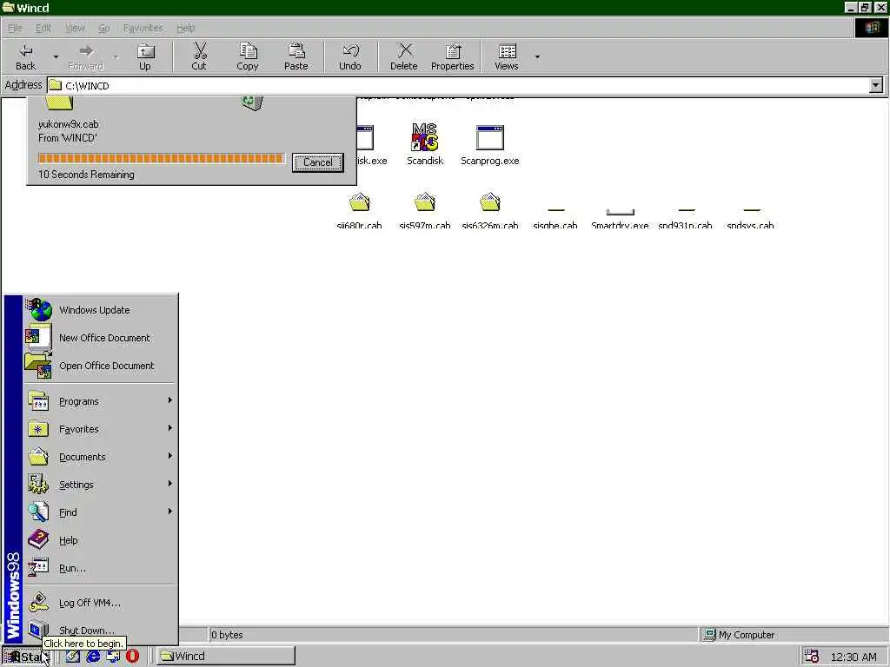The width and height of the screenshot is (890, 667).
Task: Open the View menu
Action: coord(75,28)
